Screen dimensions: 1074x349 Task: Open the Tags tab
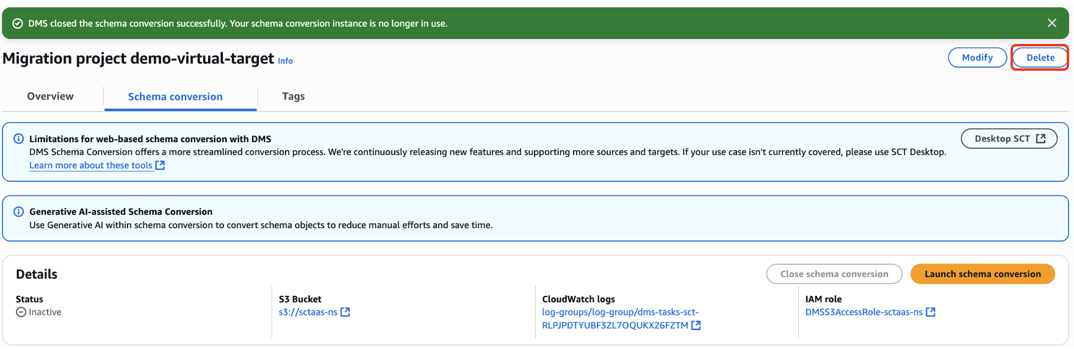tap(293, 96)
